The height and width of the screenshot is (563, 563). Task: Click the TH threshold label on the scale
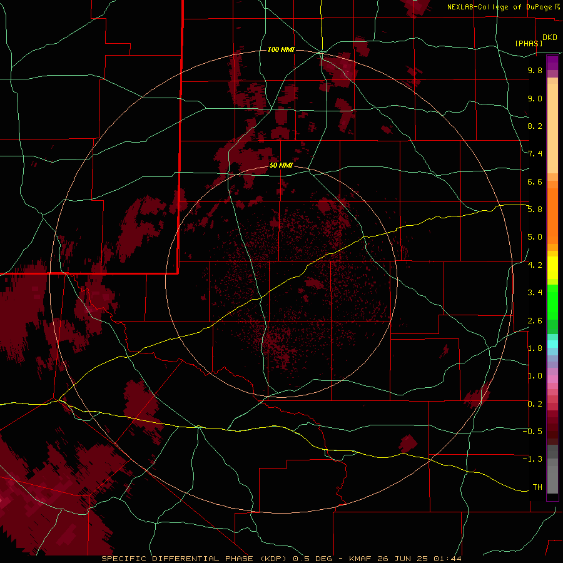(x=537, y=487)
